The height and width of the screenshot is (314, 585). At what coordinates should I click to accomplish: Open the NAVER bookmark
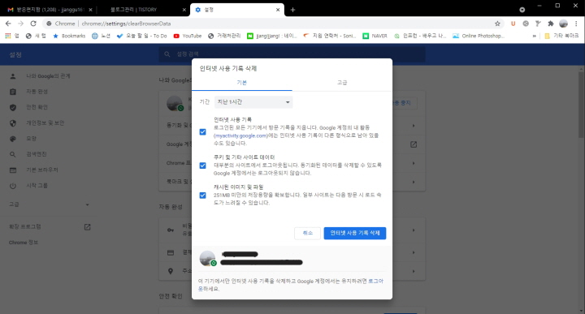tap(375, 36)
